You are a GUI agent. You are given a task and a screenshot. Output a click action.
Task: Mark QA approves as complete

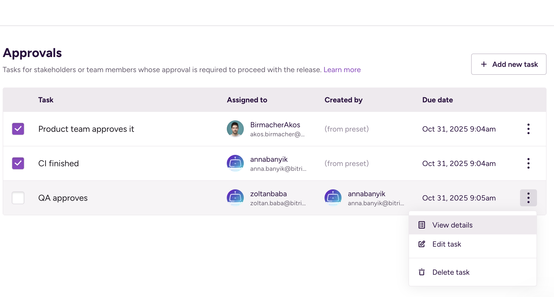pos(18,198)
